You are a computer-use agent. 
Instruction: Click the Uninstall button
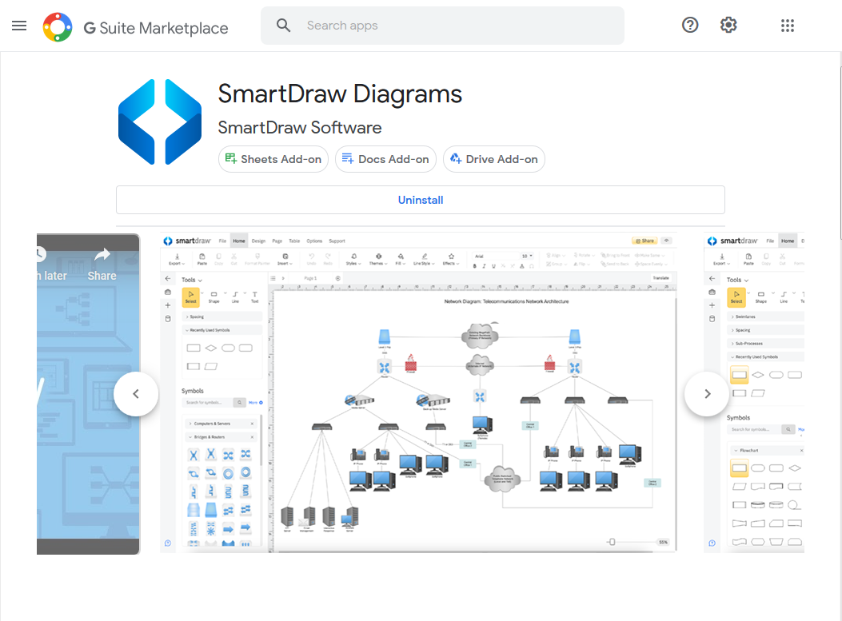(x=421, y=200)
